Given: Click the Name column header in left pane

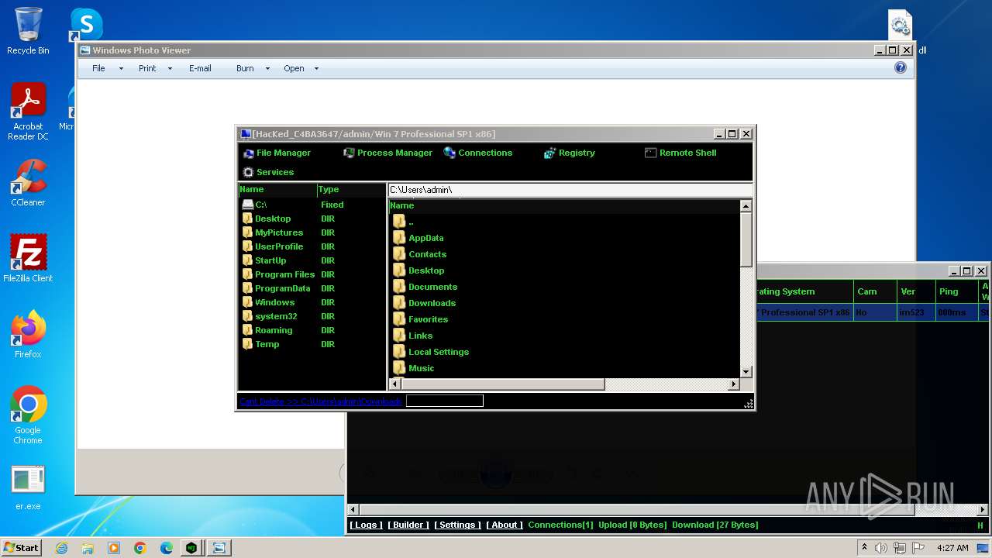Looking at the screenshot, I should click(277, 189).
